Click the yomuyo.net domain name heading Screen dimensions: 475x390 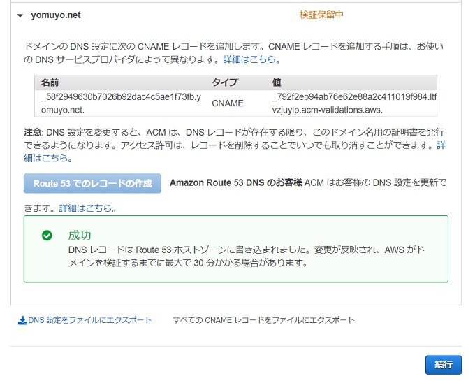(56, 15)
